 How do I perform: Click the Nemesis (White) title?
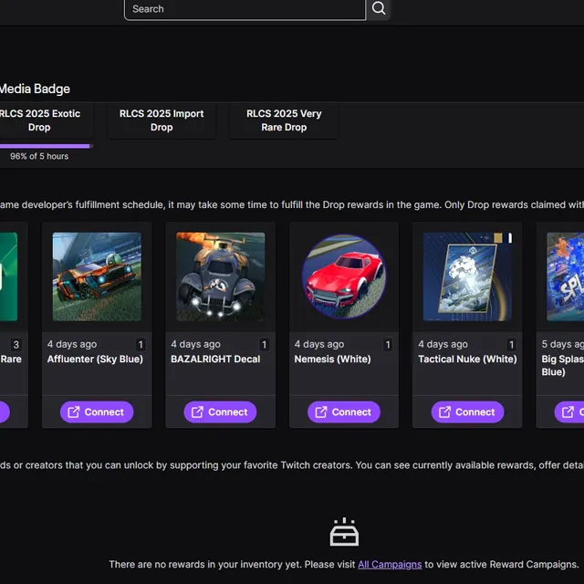332,359
